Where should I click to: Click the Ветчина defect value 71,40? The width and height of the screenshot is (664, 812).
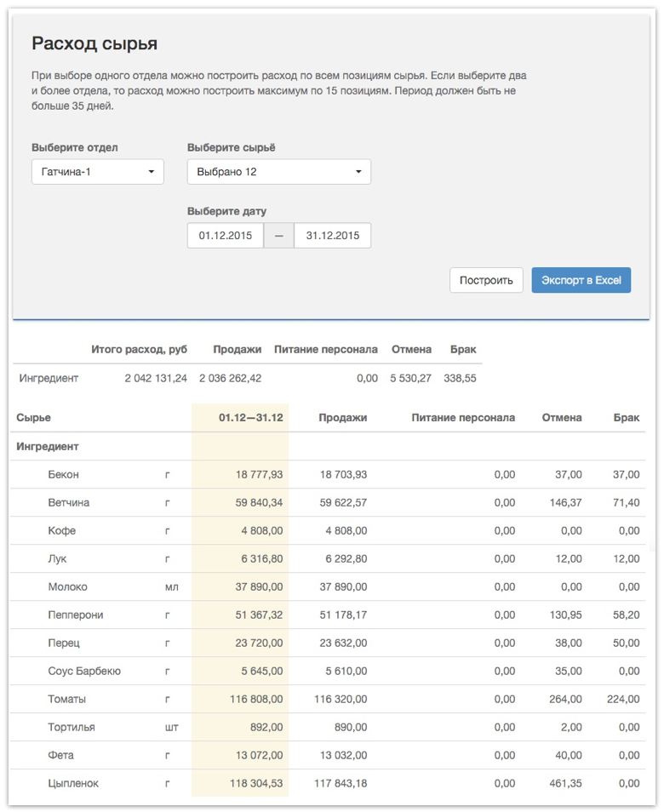[627, 502]
